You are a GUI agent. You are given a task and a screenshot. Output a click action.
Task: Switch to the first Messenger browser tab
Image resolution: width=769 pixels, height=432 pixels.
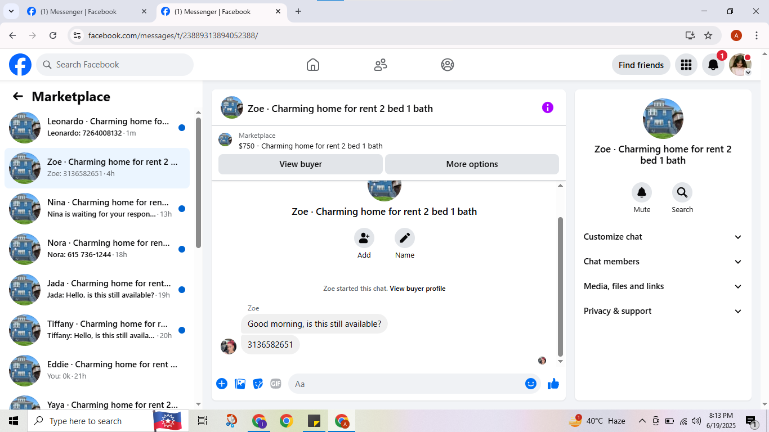[x=87, y=11]
